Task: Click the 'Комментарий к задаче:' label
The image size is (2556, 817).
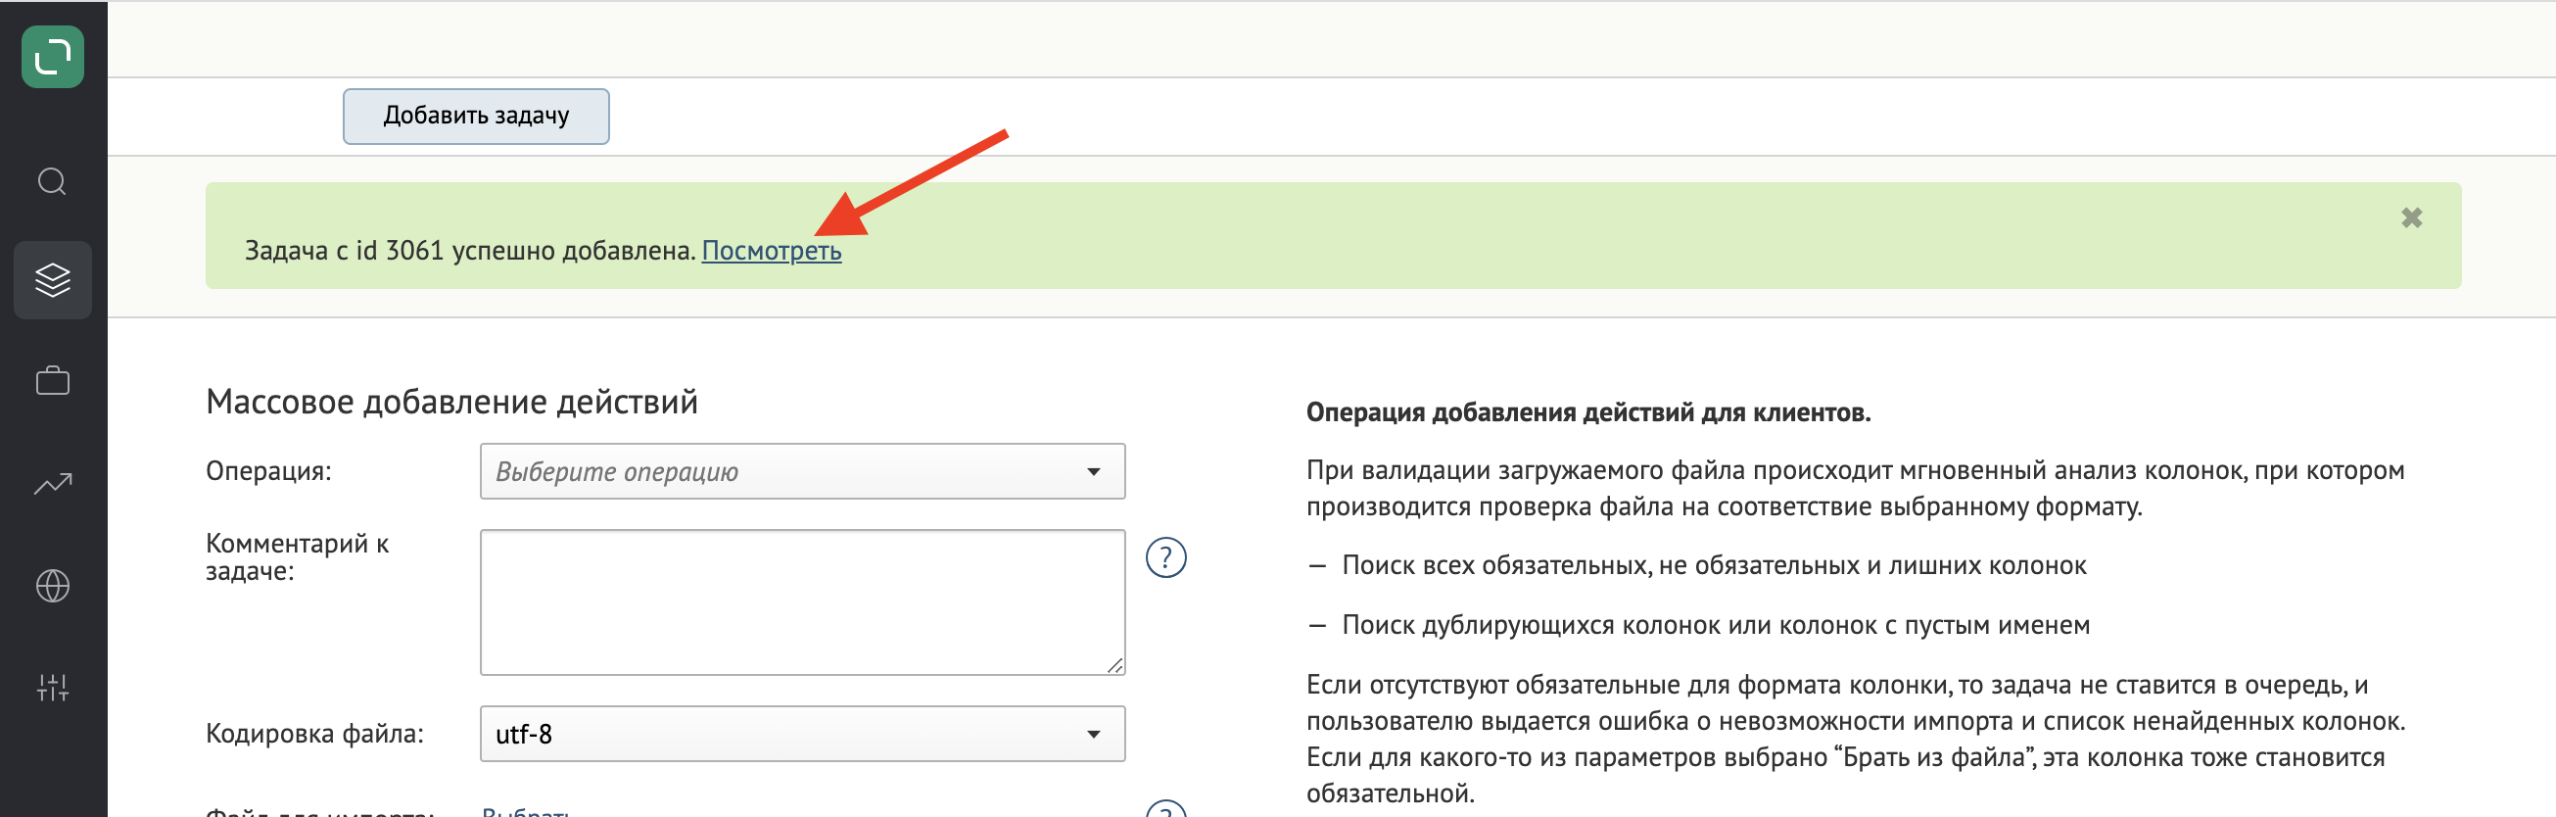Action: coord(297,556)
